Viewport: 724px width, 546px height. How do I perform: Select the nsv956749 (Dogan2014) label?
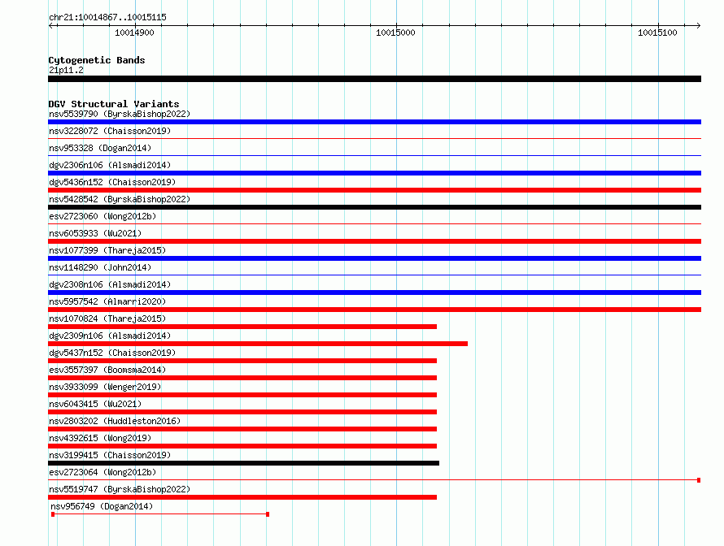pos(102,506)
